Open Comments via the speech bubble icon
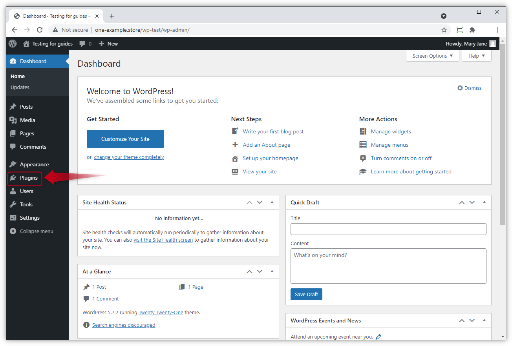The width and height of the screenshot is (512, 346). coord(13,147)
